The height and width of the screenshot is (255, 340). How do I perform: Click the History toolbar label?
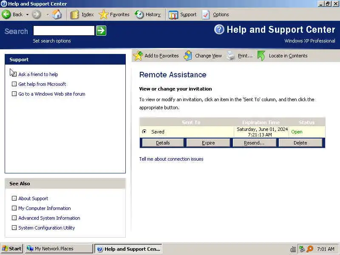[x=153, y=14]
